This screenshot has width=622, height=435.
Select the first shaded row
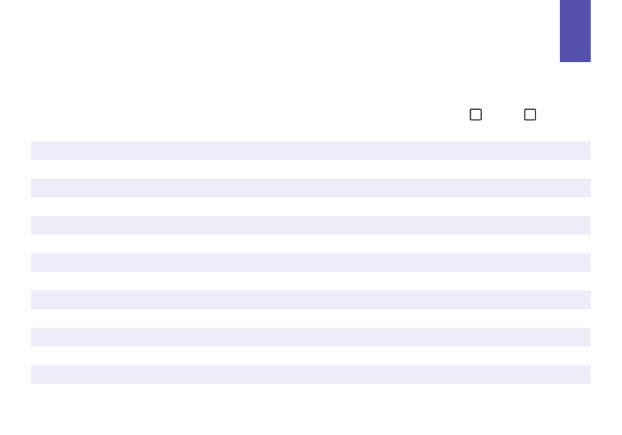click(x=310, y=150)
